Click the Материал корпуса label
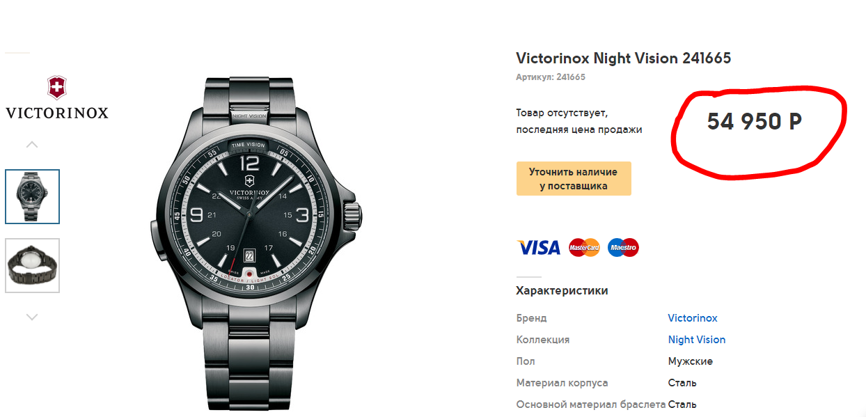Screen dimensions: 866x417 coord(562,383)
